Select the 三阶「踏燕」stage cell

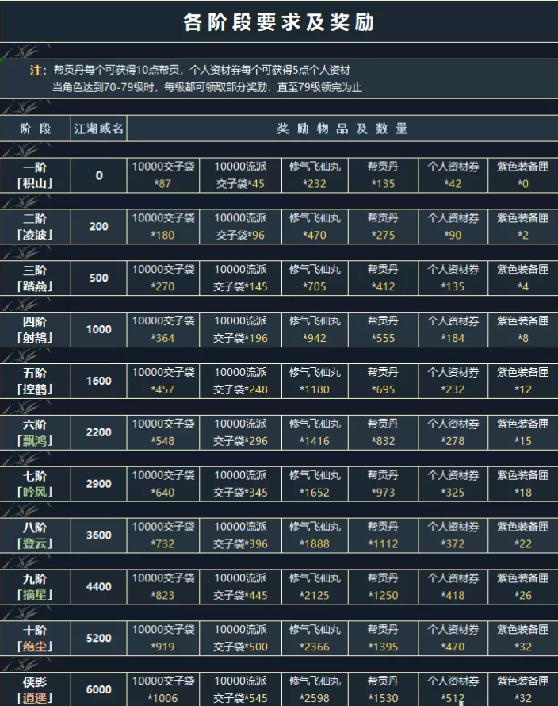click(35, 278)
